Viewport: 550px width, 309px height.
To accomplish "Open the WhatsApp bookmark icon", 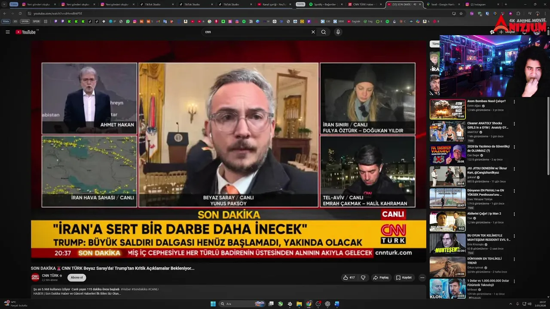I will coord(128,21).
